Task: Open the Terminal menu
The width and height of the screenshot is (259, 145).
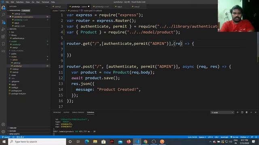Action: [x=45, y=2]
